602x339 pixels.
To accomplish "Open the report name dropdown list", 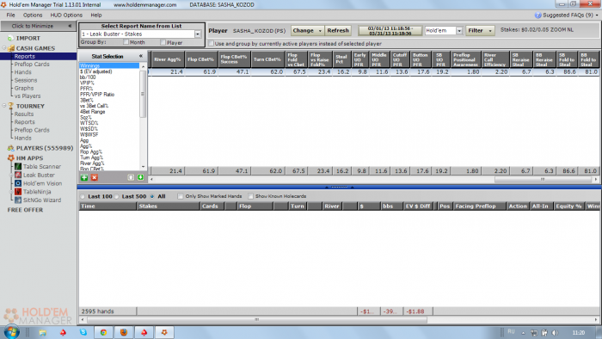I will pyautogui.click(x=198, y=34).
